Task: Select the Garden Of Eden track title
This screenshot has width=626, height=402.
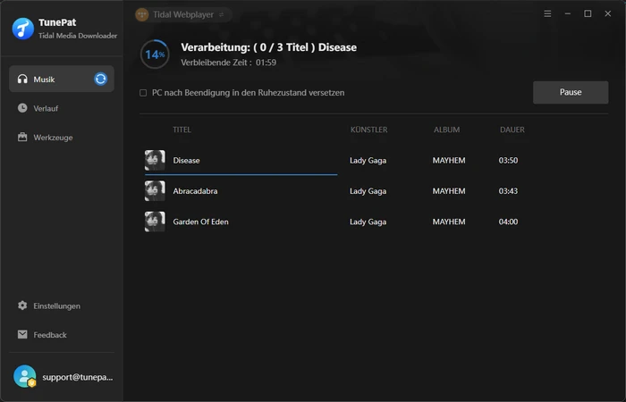Action: (200, 222)
